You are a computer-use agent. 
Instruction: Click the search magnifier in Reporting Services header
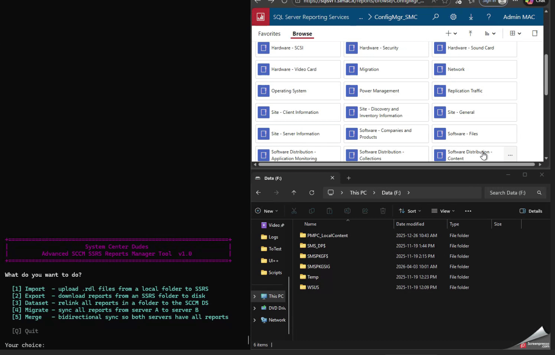[436, 17]
